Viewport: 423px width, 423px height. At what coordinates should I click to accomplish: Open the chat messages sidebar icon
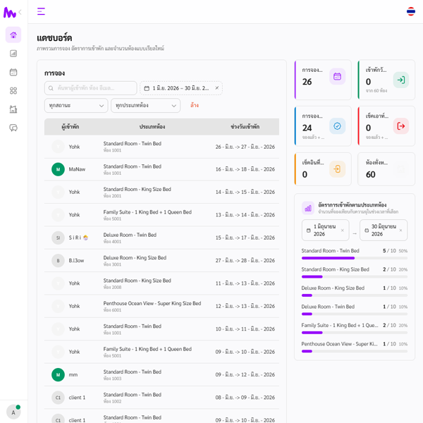click(x=13, y=128)
